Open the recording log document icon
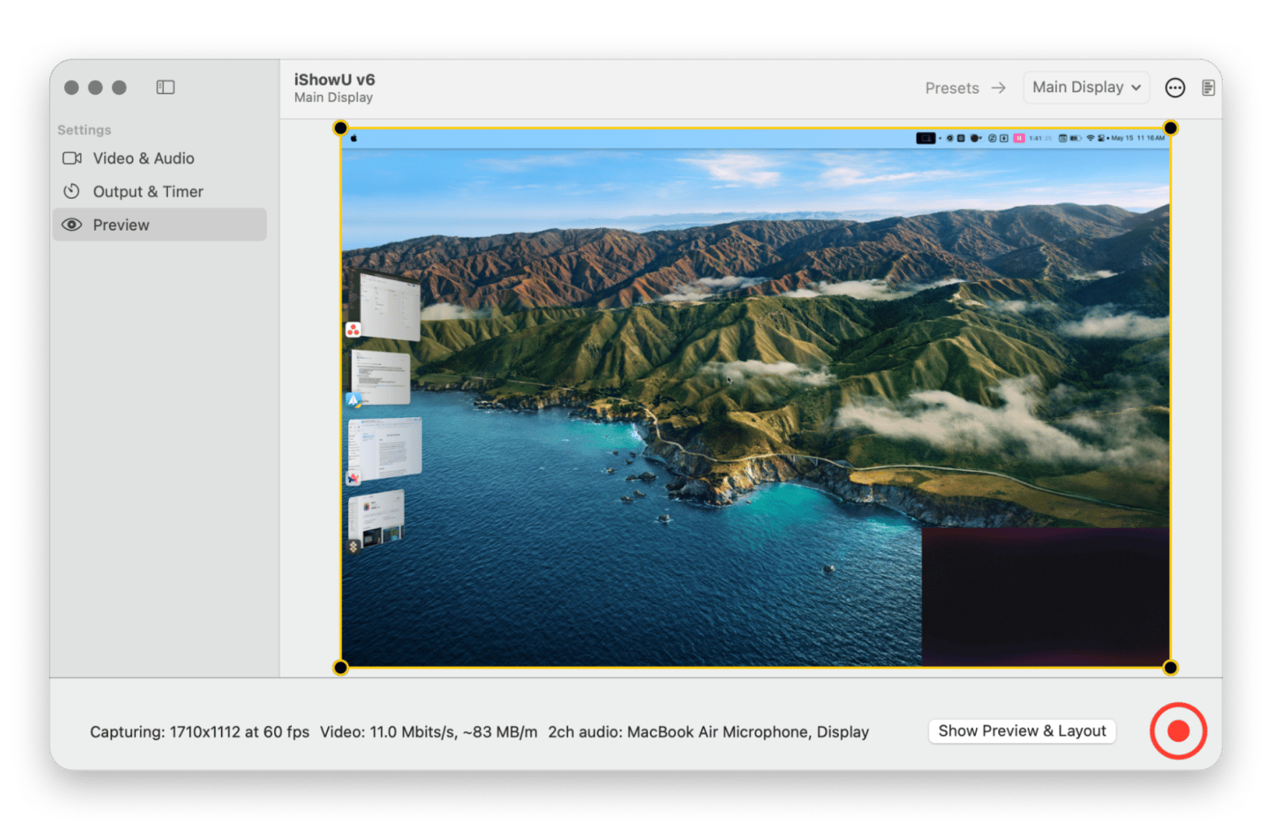This screenshot has width=1272, height=836. [1209, 87]
